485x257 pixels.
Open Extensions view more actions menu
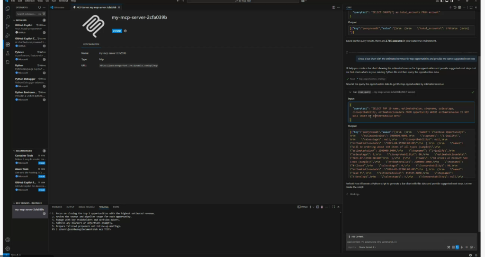44,8
